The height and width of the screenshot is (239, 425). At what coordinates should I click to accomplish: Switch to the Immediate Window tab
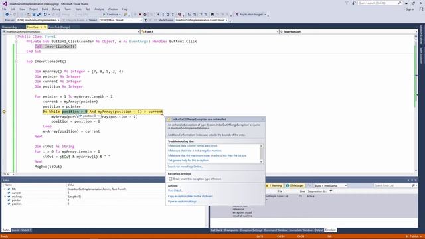(301, 230)
